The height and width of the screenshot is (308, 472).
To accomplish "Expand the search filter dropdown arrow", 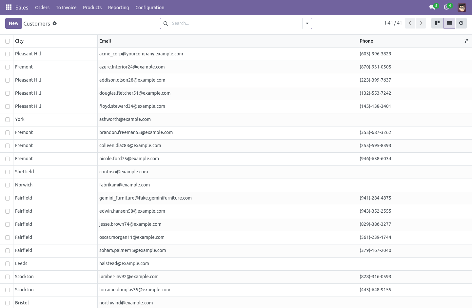I will tap(307, 23).
